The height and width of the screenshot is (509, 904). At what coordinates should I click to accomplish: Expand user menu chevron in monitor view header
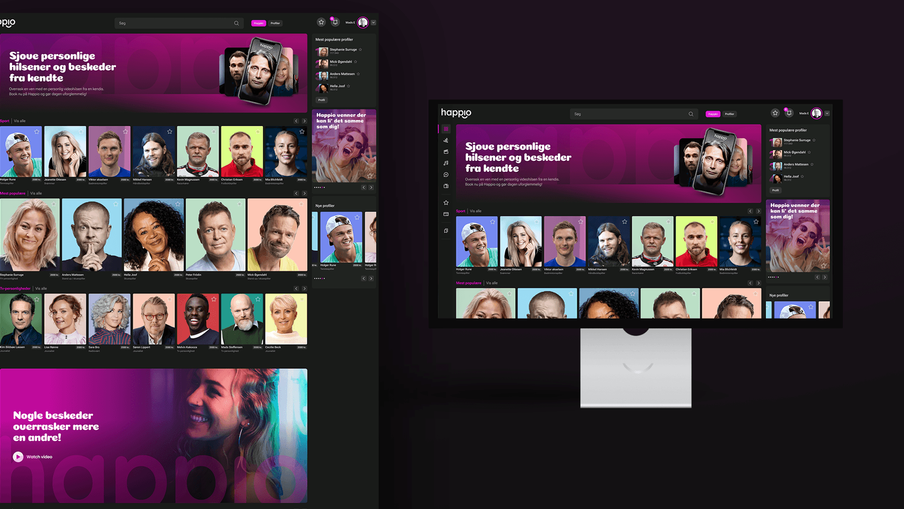[827, 114]
